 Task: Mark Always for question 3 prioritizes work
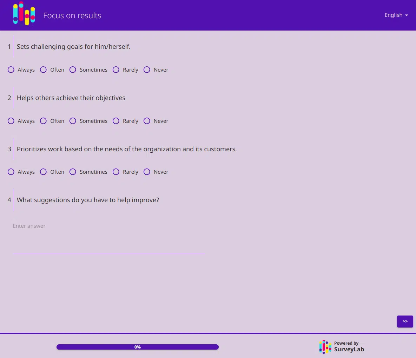point(11,172)
